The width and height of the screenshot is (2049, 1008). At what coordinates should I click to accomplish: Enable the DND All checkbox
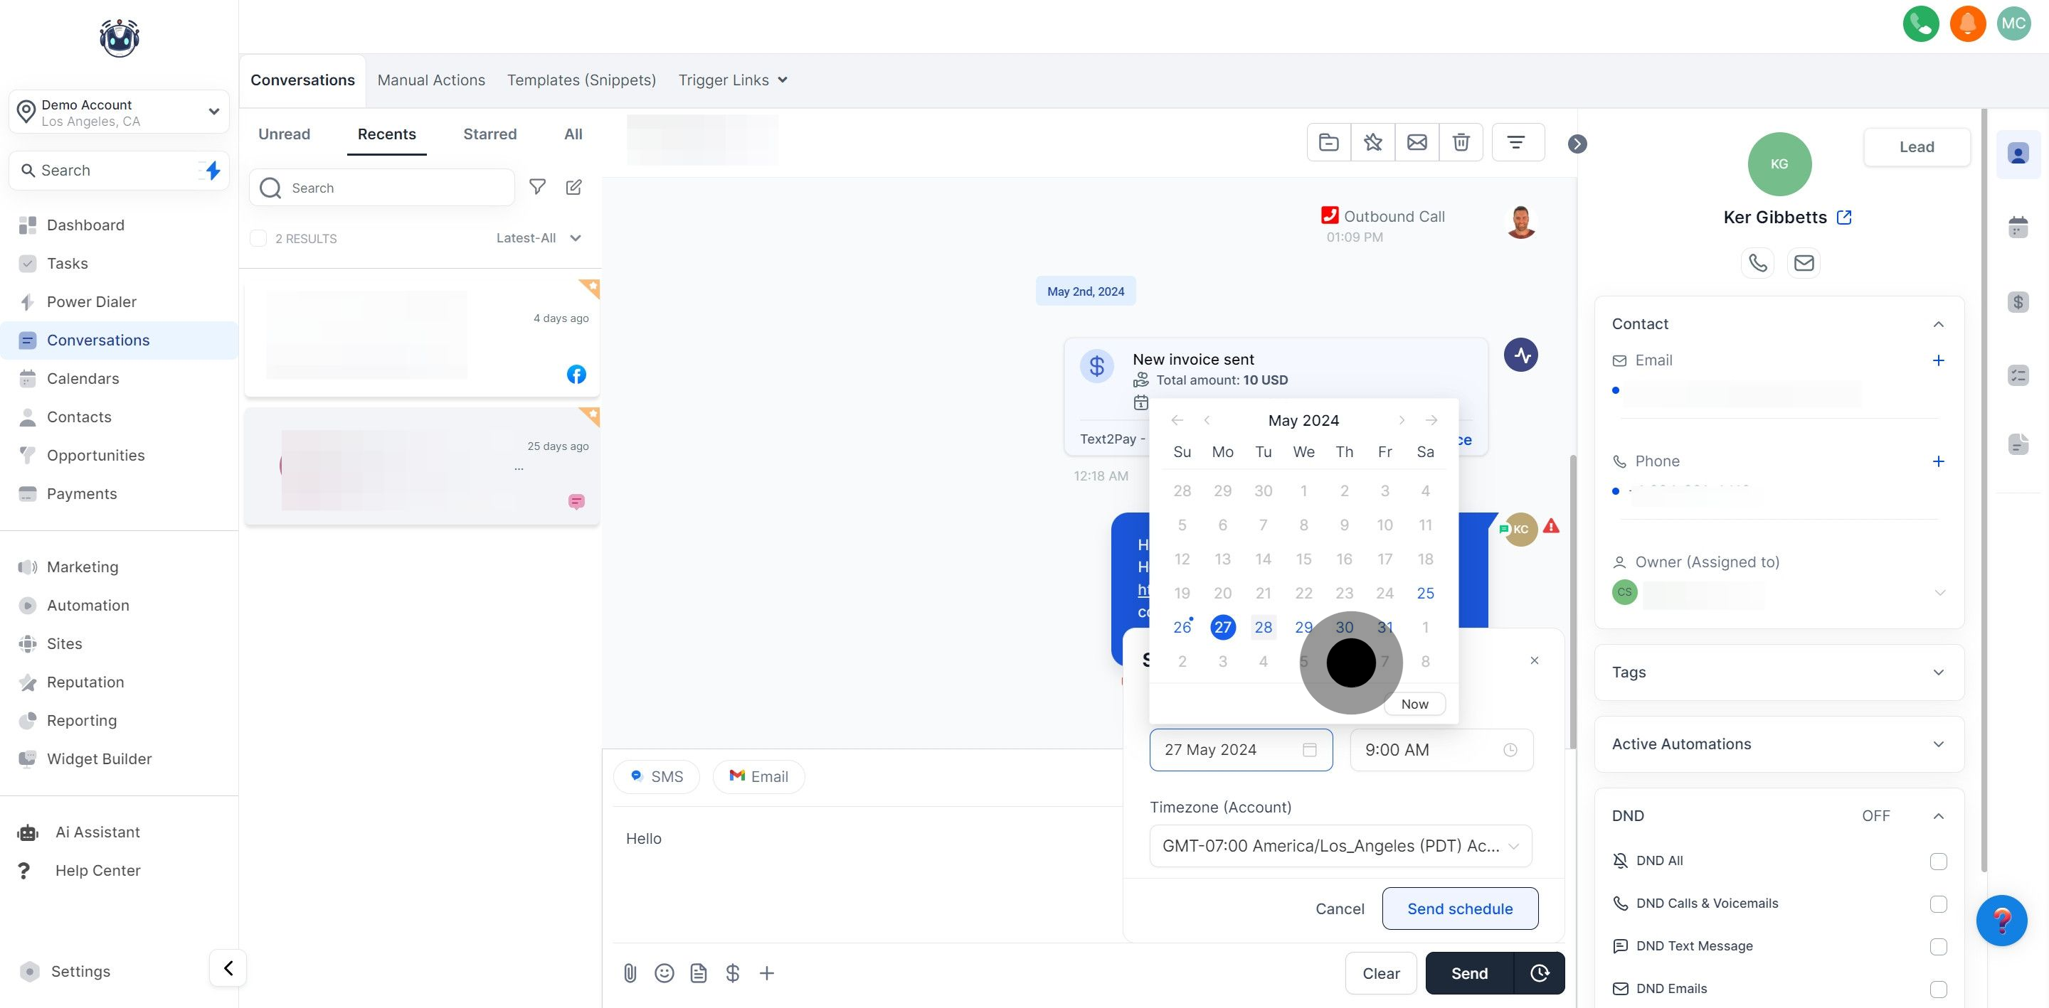[1937, 861]
